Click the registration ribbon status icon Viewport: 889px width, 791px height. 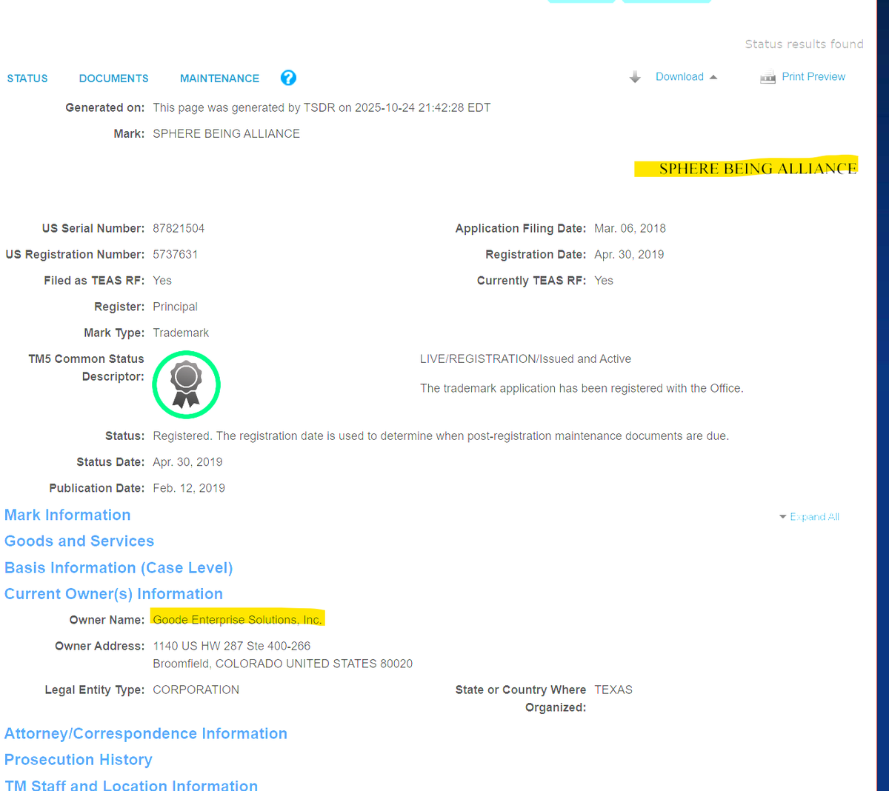point(186,384)
